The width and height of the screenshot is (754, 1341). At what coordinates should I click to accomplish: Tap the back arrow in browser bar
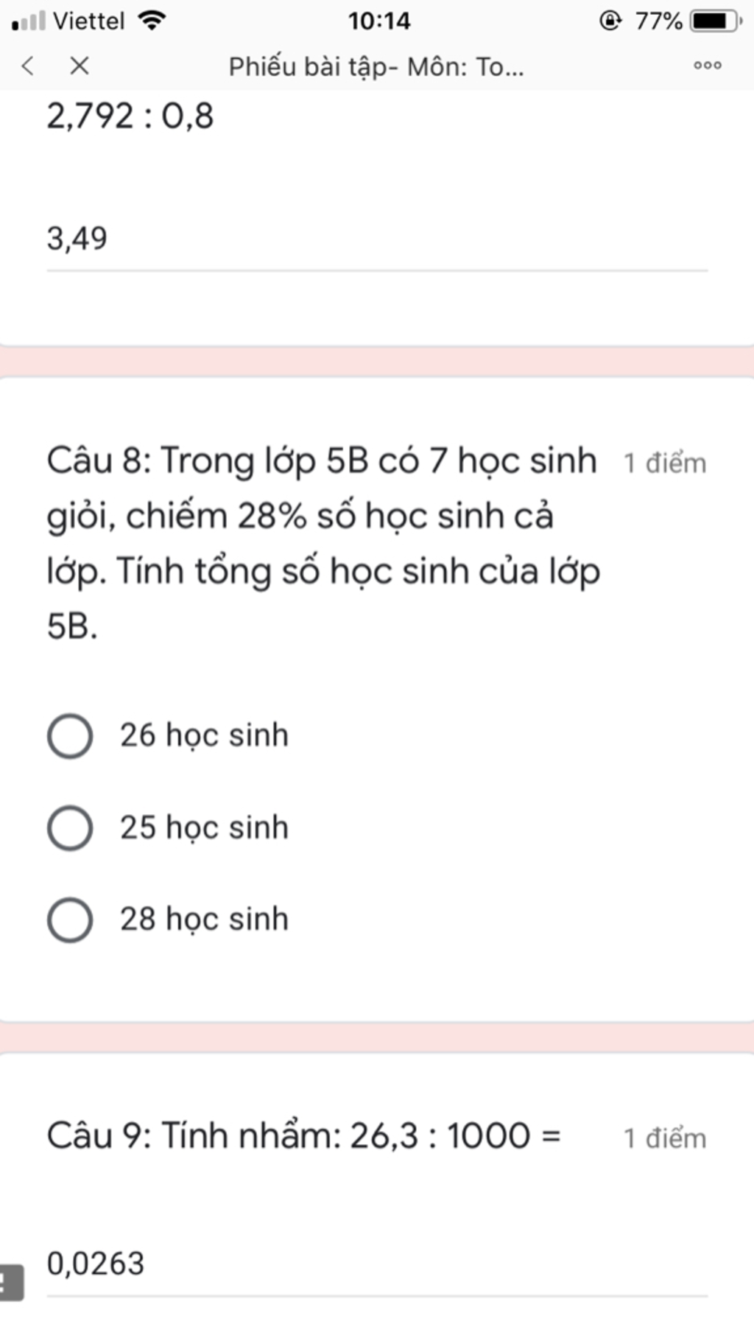28,66
